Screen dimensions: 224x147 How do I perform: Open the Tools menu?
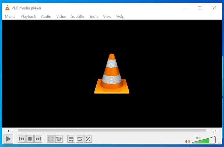[x=93, y=17]
